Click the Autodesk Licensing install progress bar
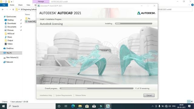The image size is (194, 109). [134, 24]
